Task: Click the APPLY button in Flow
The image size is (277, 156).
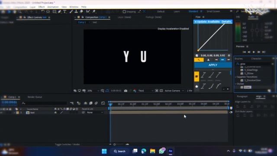Action: (213, 65)
